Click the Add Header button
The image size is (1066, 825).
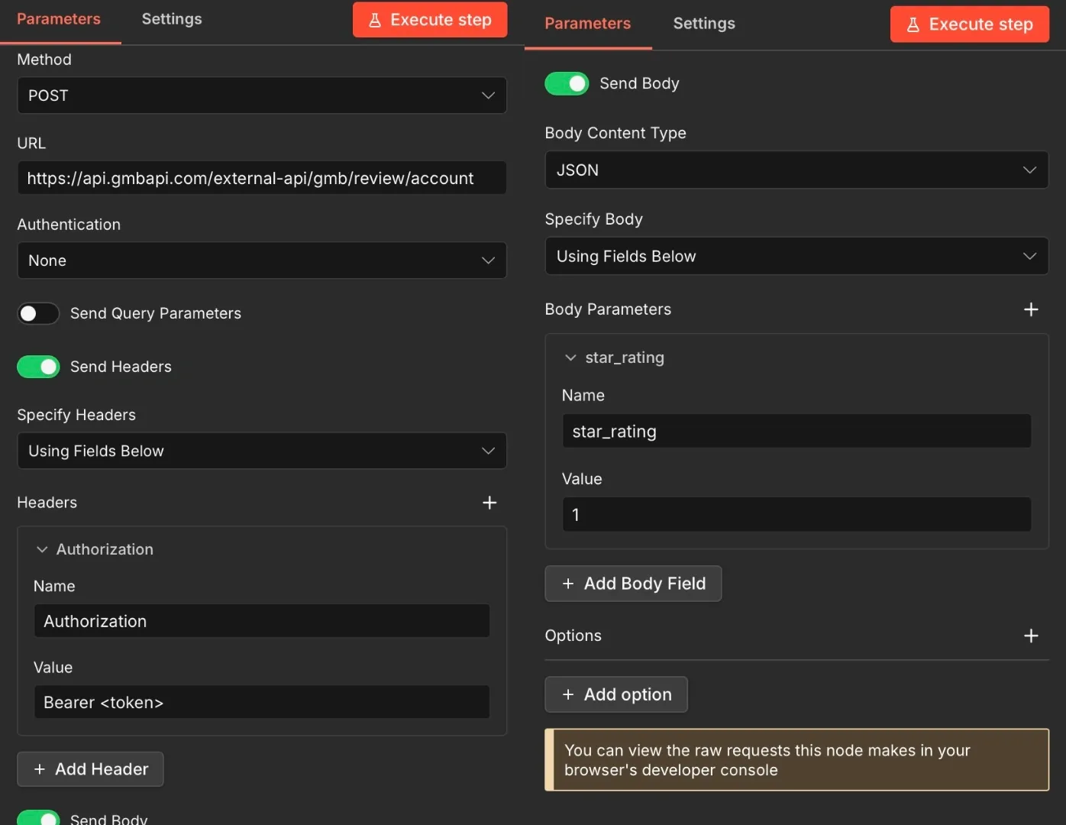(x=90, y=769)
